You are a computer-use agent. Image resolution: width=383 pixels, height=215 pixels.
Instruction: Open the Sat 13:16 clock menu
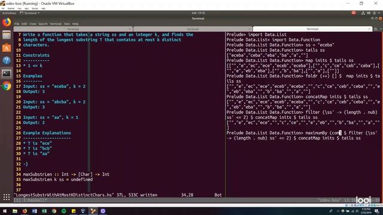tap(198, 13)
